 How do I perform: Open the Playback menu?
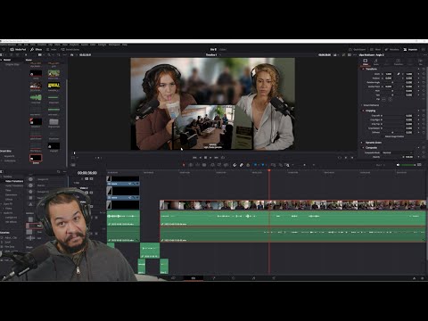(74, 45)
